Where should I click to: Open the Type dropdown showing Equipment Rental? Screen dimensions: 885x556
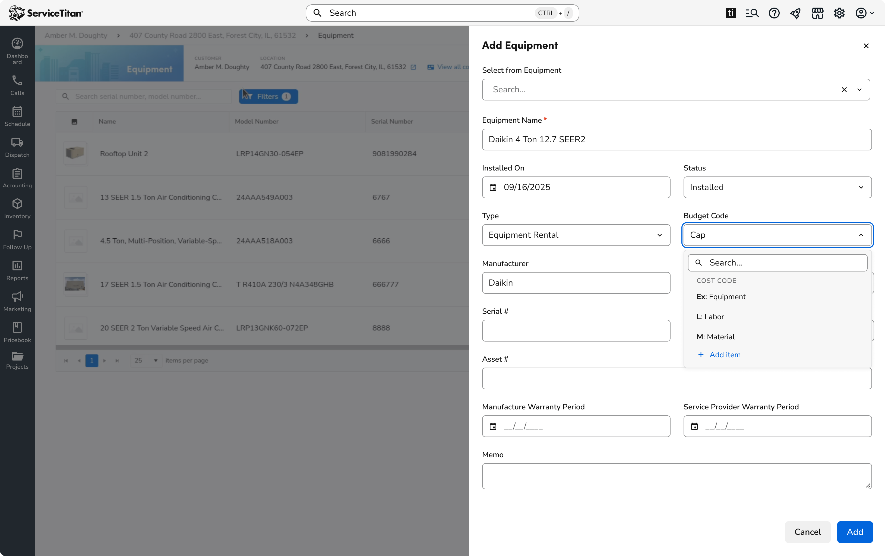click(576, 235)
